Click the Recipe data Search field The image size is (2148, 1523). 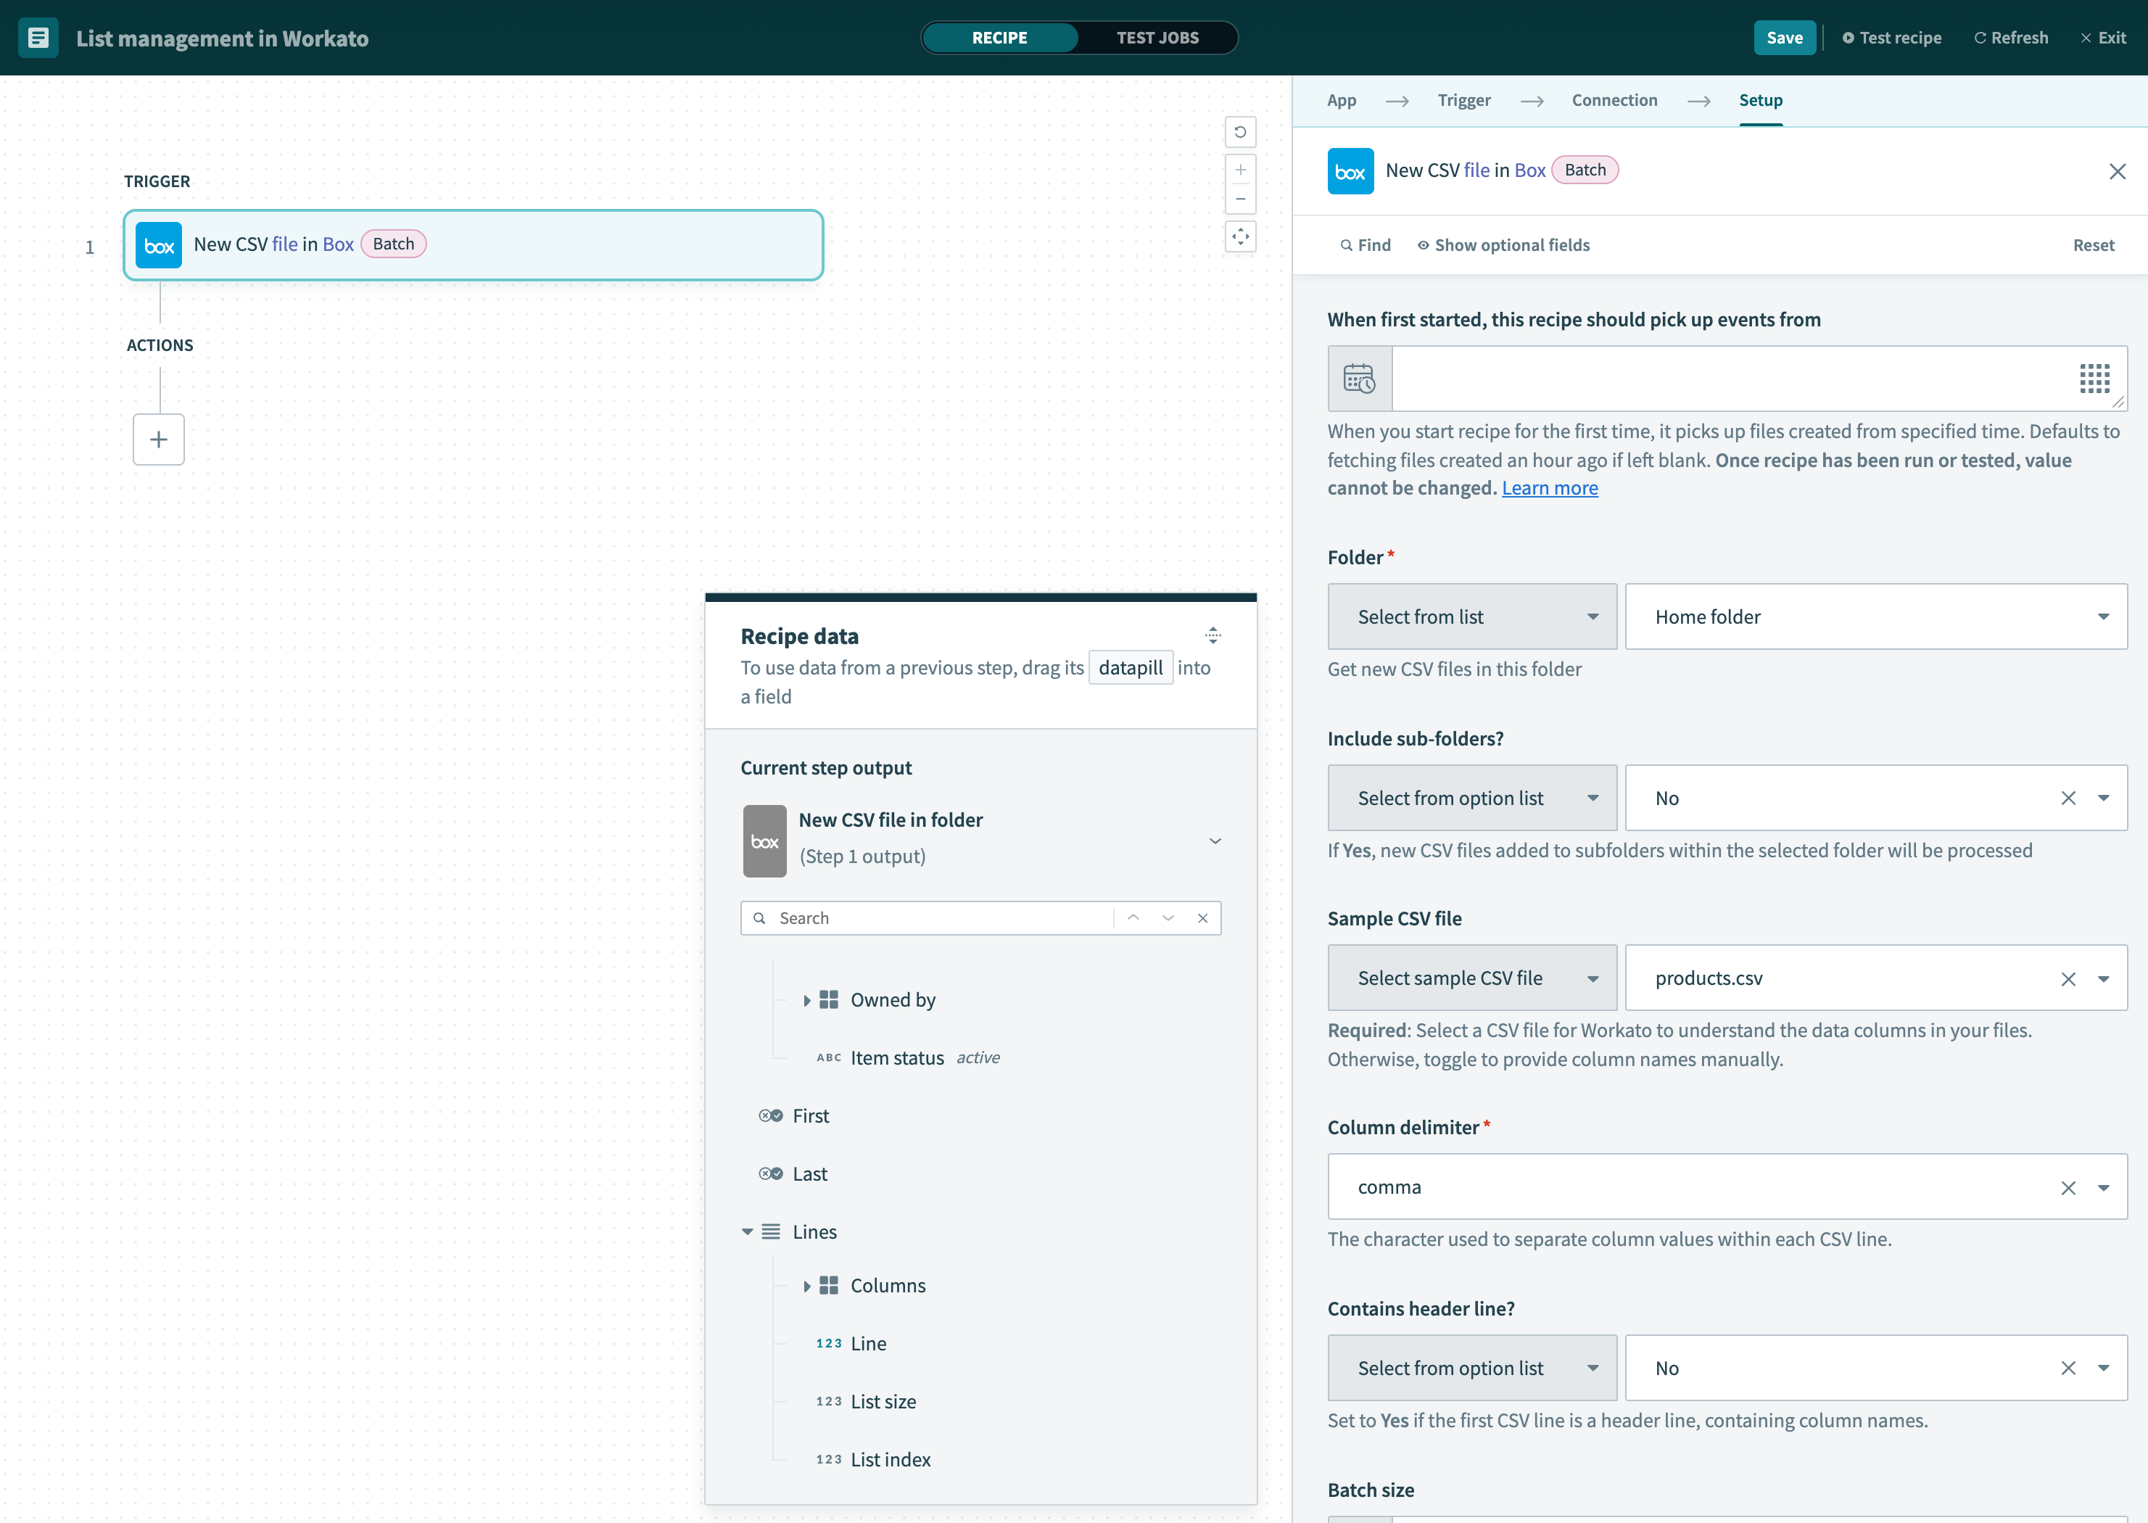click(938, 918)
